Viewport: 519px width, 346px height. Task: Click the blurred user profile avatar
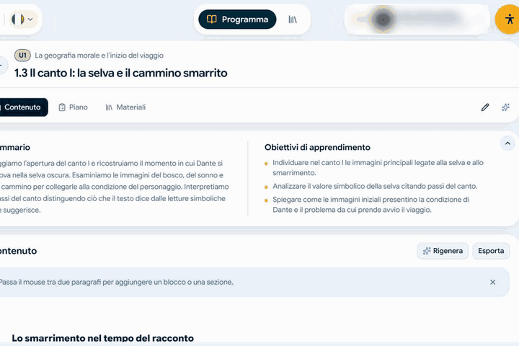click(x=383, y=19)
